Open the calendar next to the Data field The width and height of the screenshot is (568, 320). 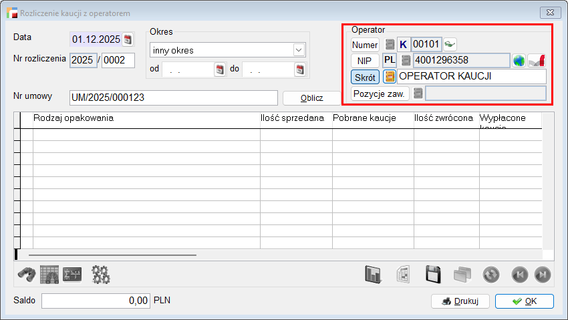pos(128,39)
